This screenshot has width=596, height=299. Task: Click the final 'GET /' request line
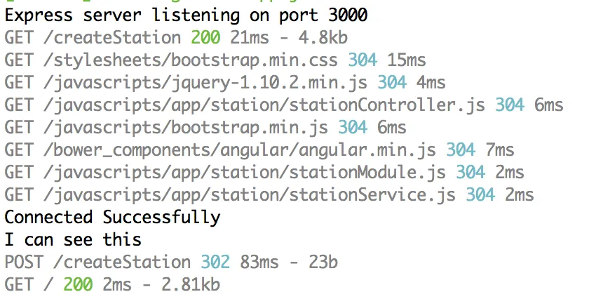[x=28, y=284]
